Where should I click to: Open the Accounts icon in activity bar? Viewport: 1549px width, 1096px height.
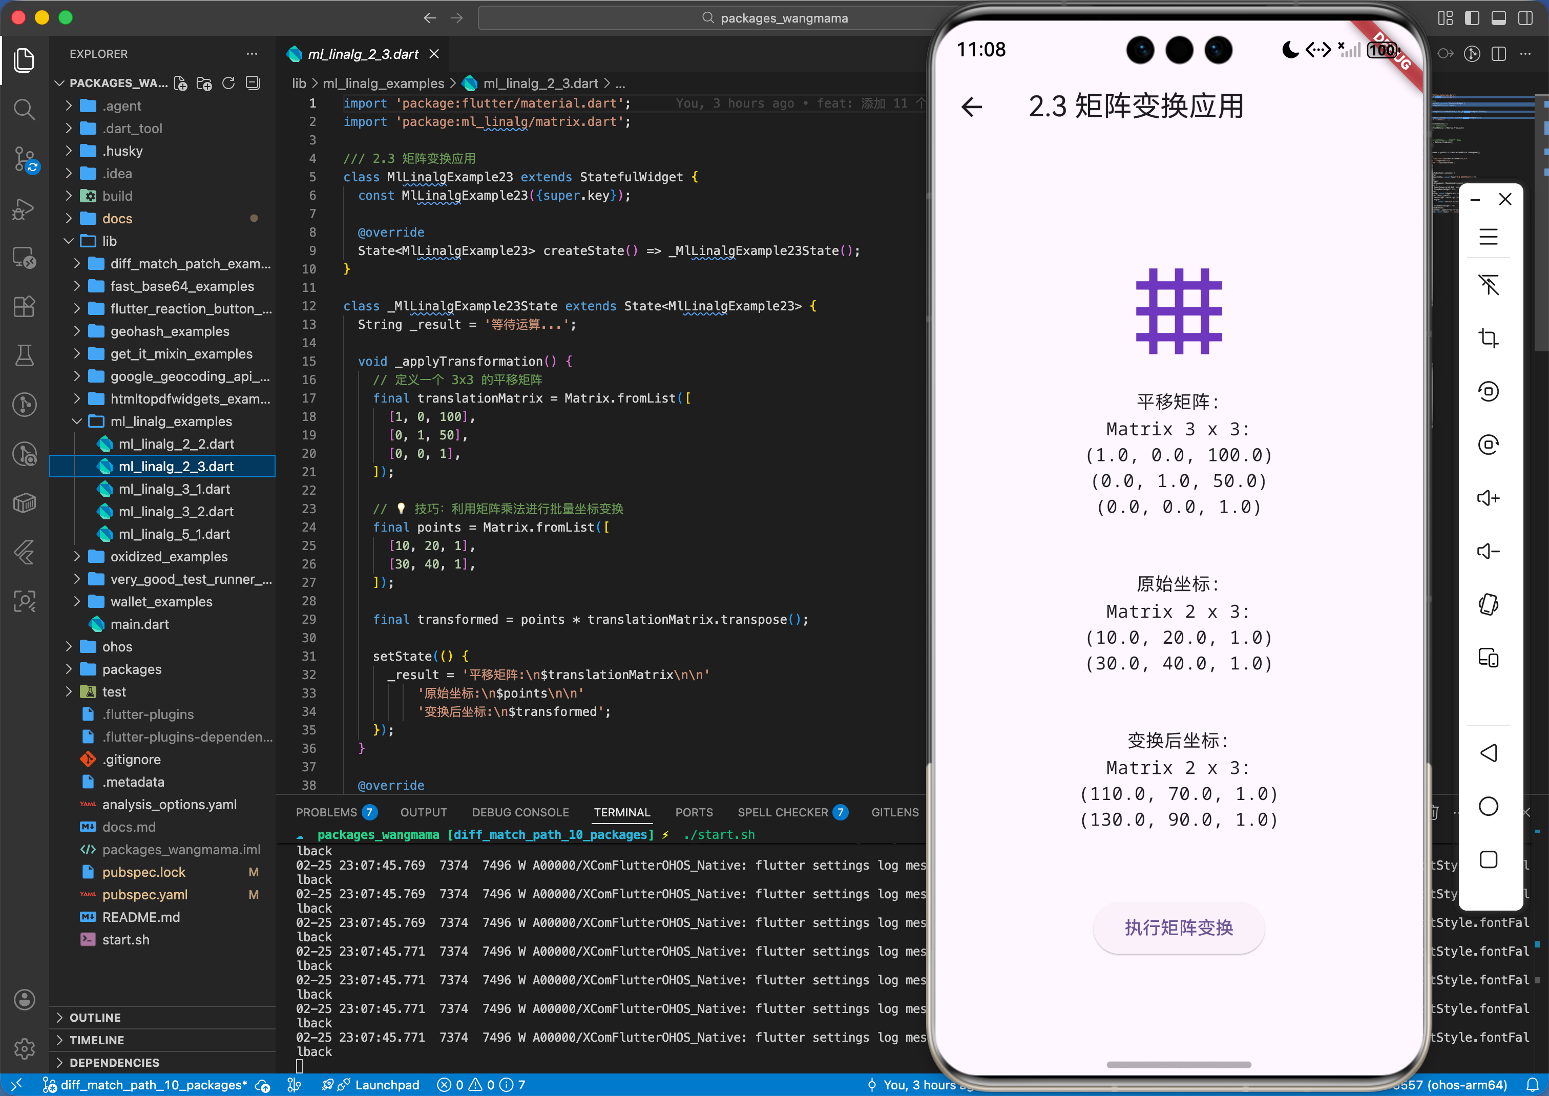click(24, 1000)
